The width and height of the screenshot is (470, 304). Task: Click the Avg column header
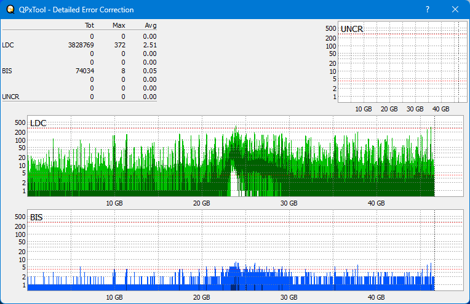click(151, 25)
